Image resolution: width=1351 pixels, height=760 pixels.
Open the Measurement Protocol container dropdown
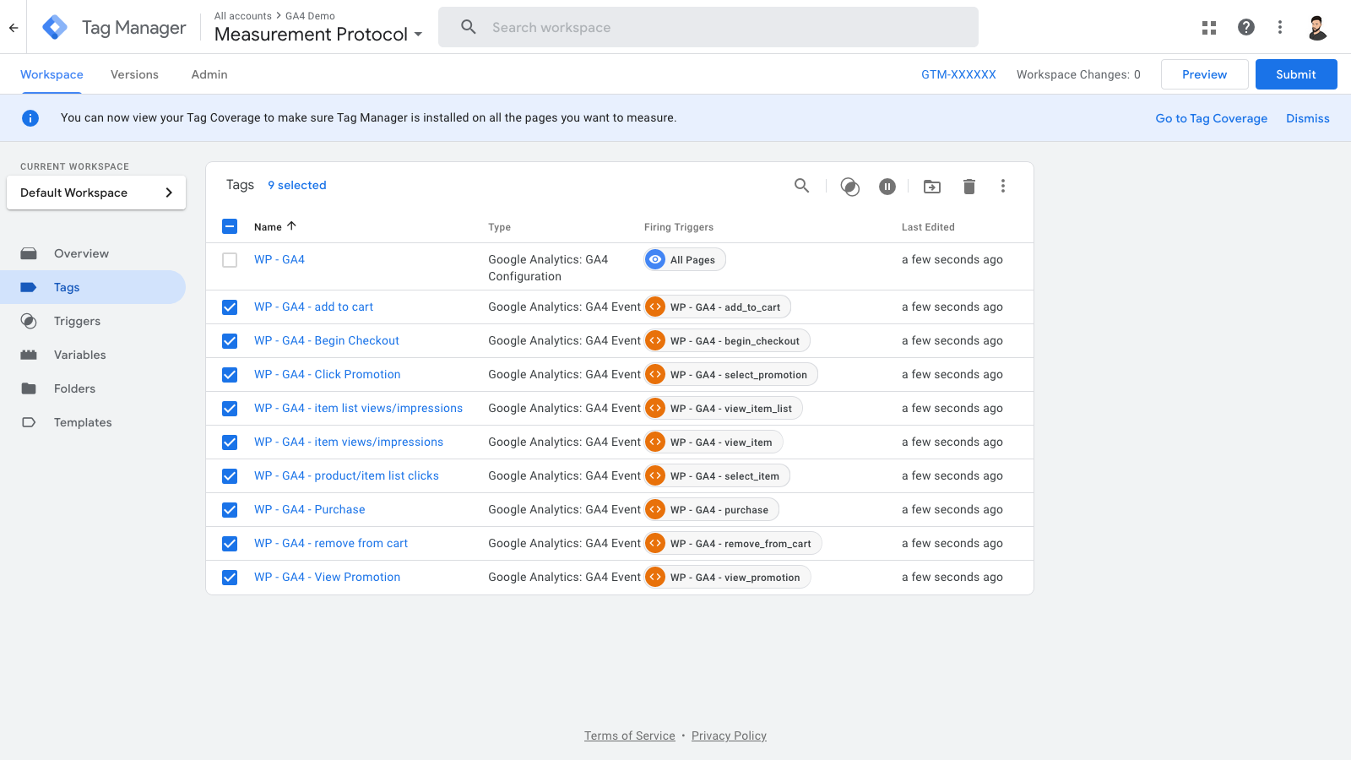click(318, 34)
